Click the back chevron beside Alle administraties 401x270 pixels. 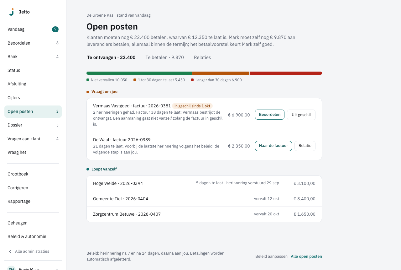10,251
